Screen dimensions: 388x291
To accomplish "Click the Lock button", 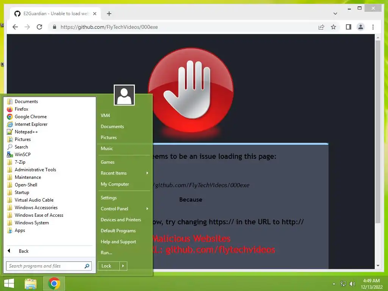I will tap(109, 266).
